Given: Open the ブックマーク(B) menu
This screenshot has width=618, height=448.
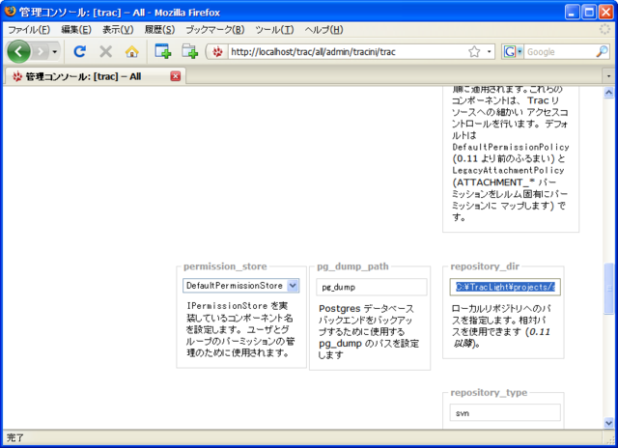Looking at the screenshot, I should [215, 30].
